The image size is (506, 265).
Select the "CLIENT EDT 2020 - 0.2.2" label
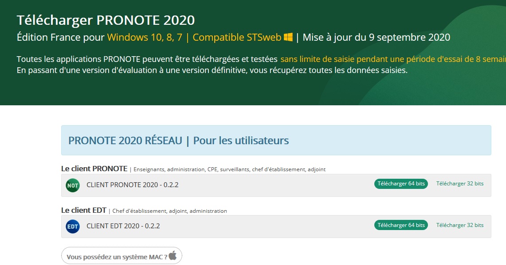(x=123, y=226)
